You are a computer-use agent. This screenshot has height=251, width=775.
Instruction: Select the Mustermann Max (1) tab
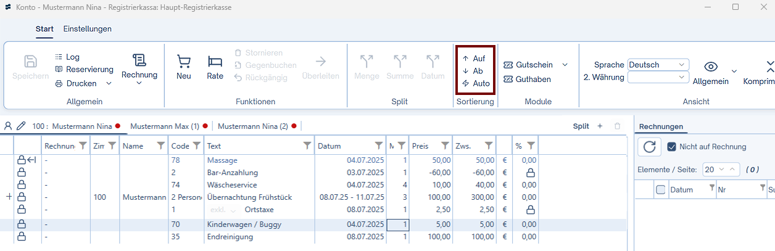tap(164, 126)
